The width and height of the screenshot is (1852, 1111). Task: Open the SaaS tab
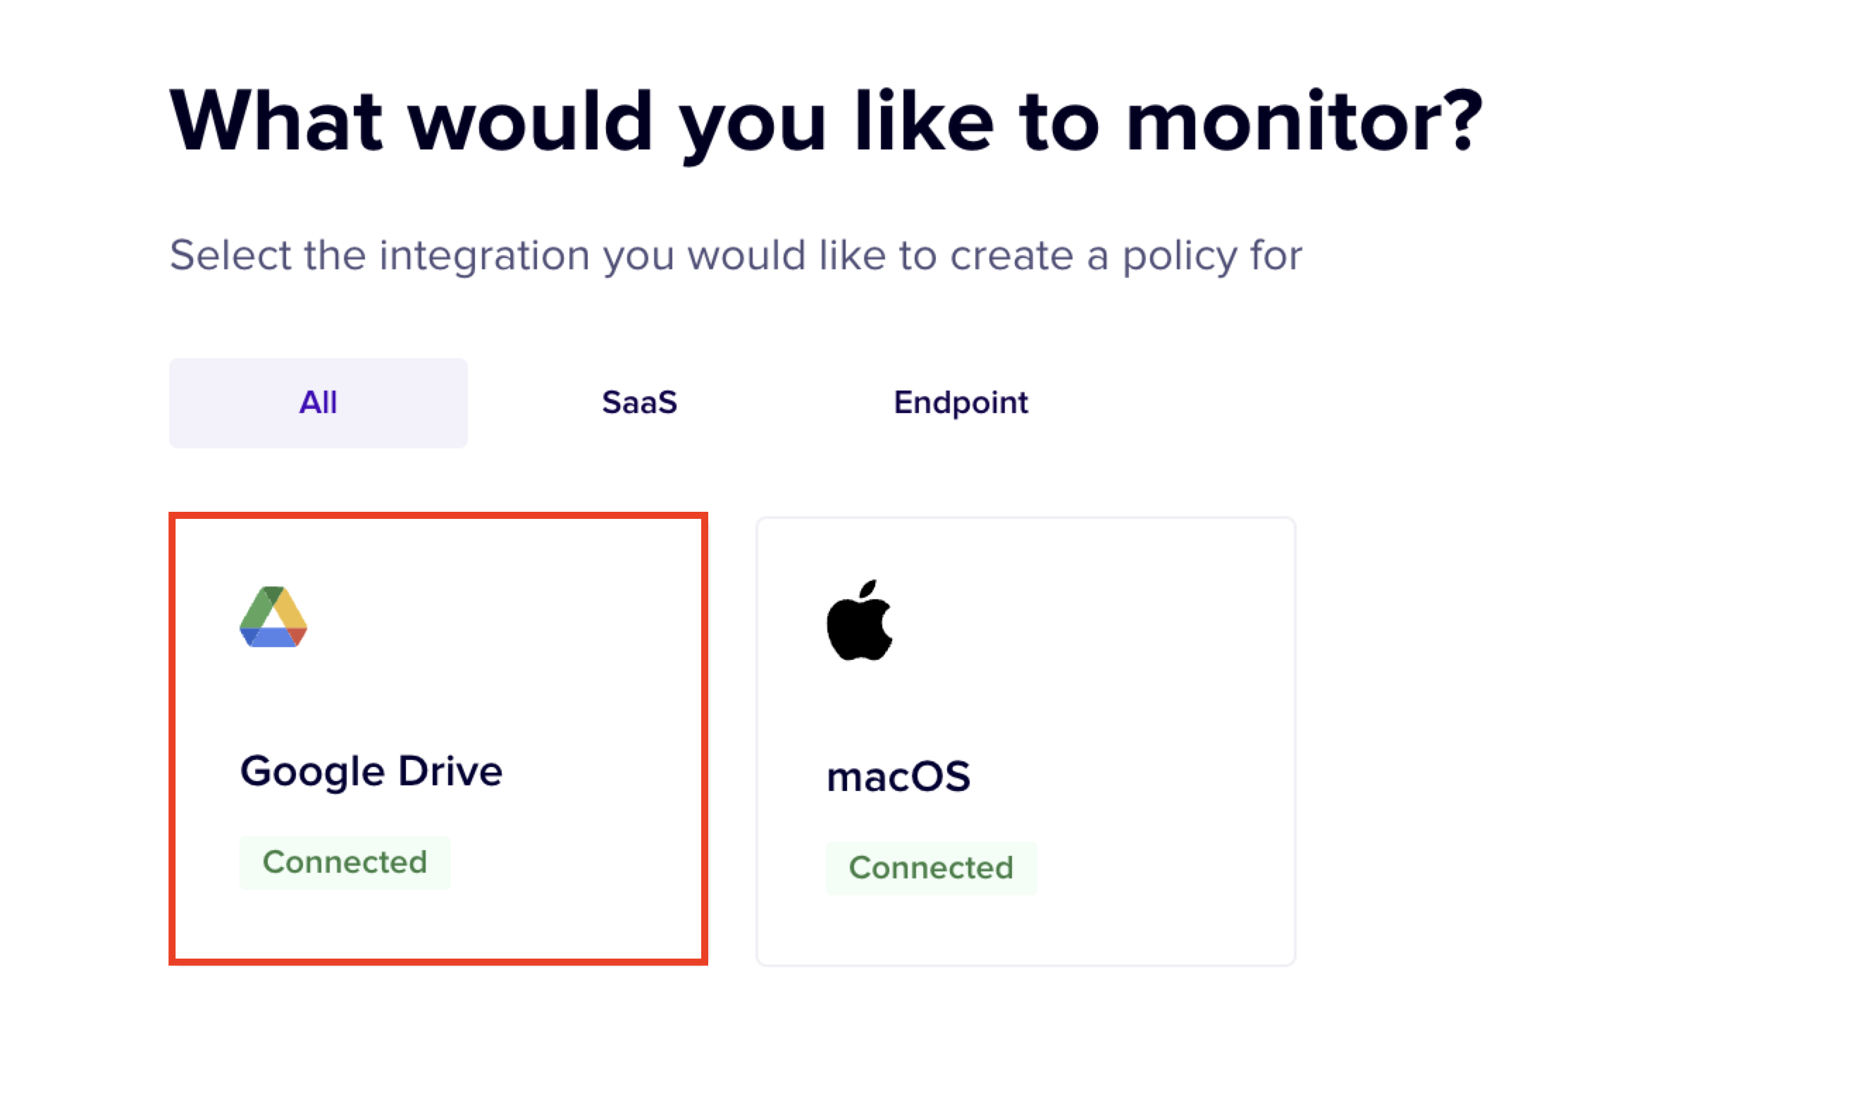(639, 403)
